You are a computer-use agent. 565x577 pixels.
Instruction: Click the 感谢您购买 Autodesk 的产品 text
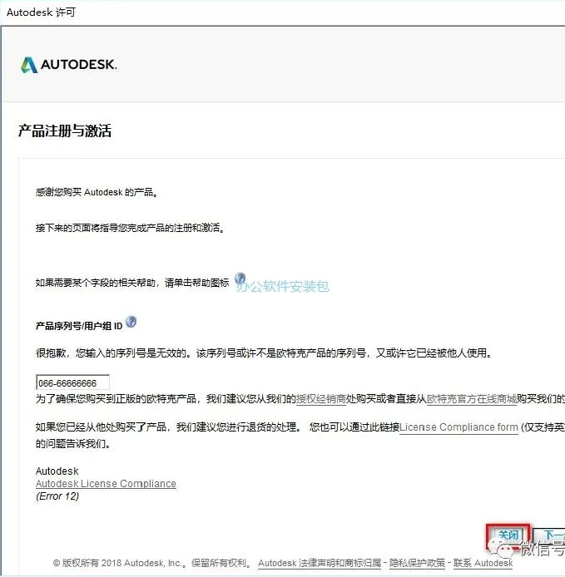[x=97, y=192]
